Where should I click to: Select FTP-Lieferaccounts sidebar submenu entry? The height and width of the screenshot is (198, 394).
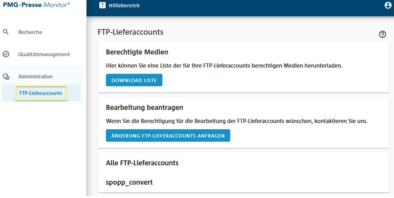point(41,93)
